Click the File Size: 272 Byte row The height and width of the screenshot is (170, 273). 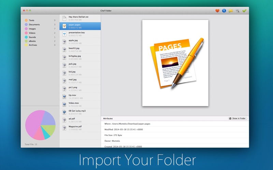click(x=175, y=135)
